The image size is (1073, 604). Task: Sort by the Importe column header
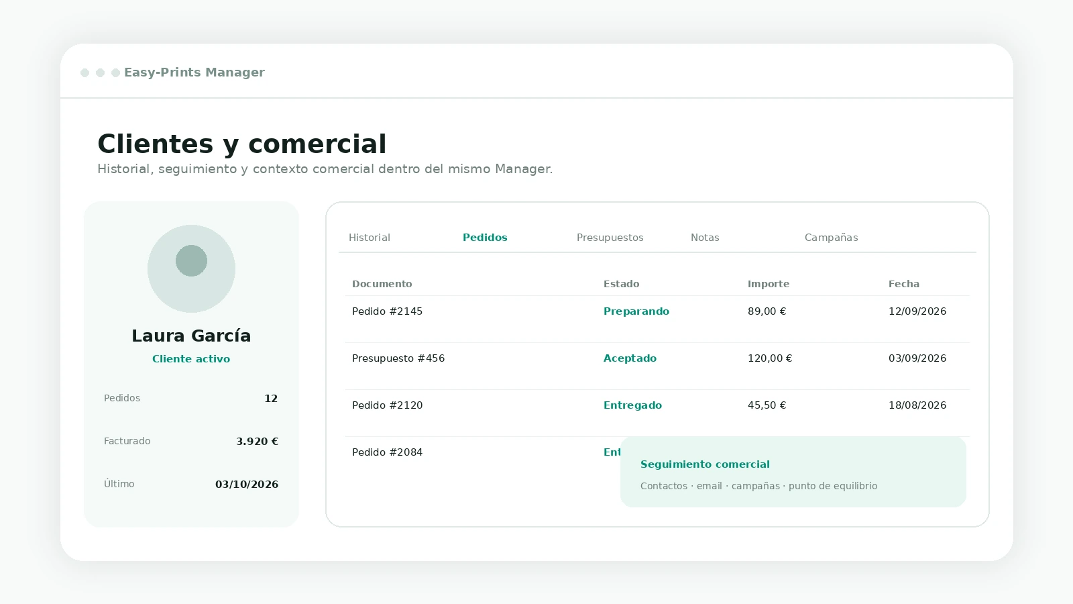click(x=769, y=284)
